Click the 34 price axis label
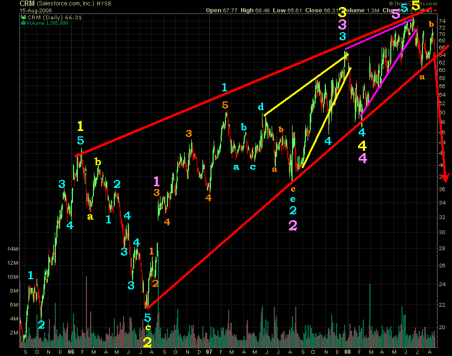The height and width of the screenshot is (356, 452). tap(442, 202)
